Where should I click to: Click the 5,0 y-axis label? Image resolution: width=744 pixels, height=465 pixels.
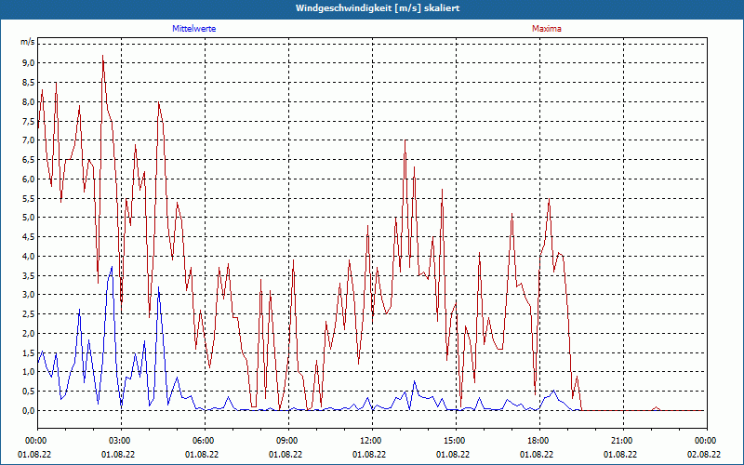(x=28, y=218)
